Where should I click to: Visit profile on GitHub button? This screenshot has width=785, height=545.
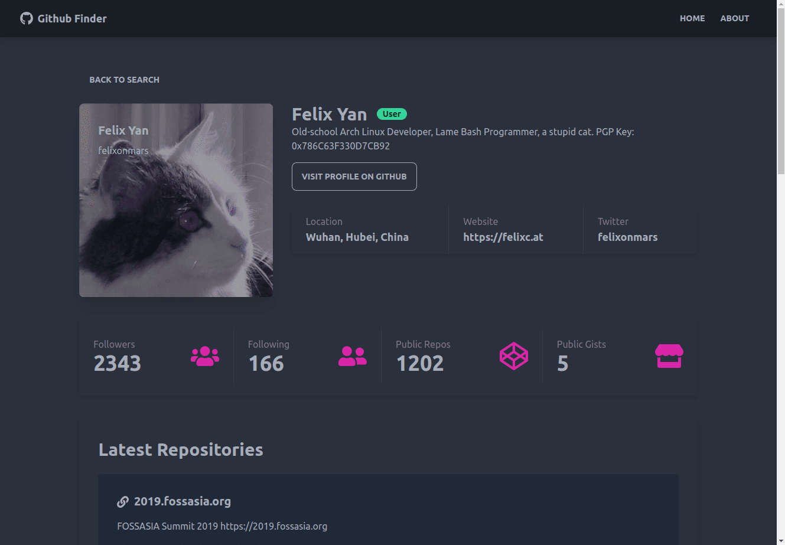pyautogui.click(x=354, y=177)
